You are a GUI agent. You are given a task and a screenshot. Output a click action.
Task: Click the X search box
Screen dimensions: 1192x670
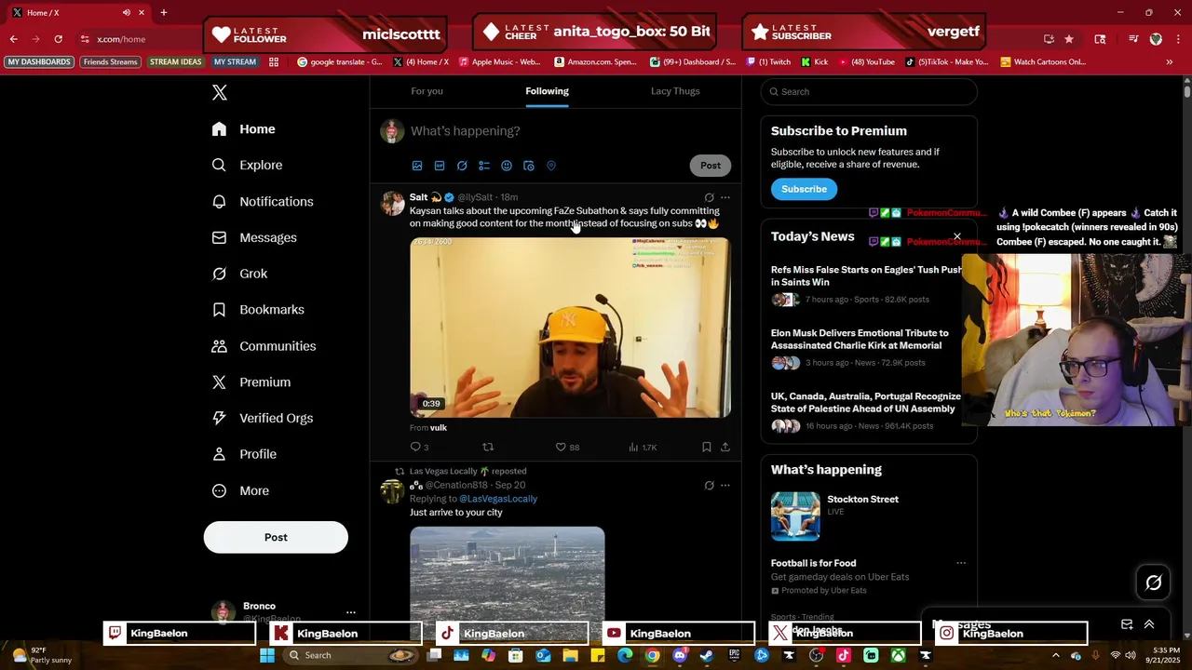pyautogui.click(x=869, y=91)
